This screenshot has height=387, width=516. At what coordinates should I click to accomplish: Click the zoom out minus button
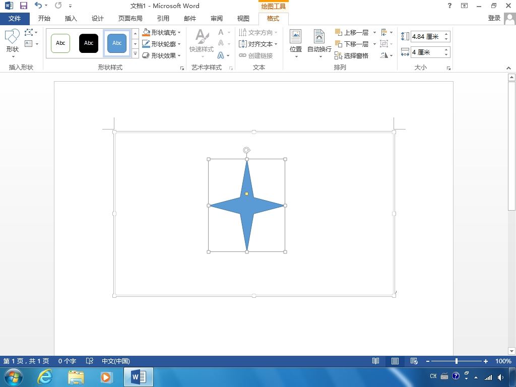point(428,361)
